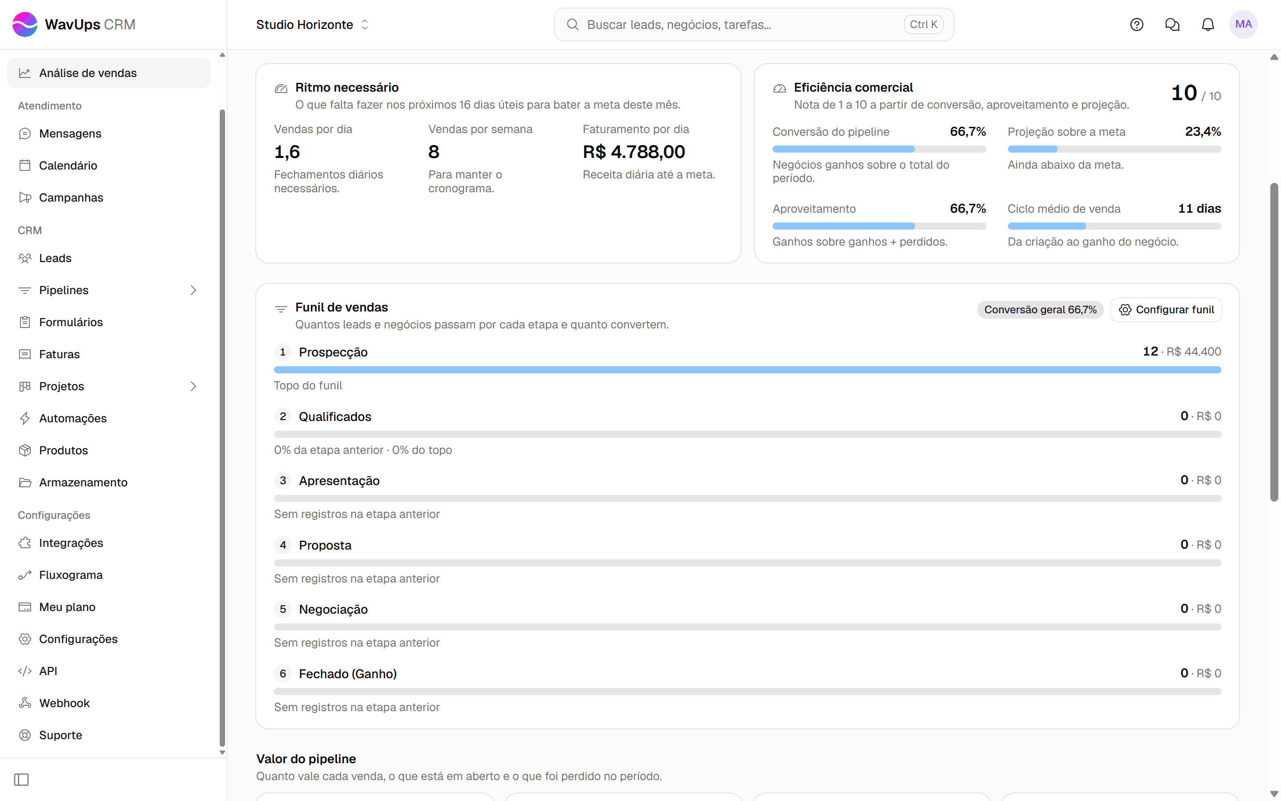Click the Fluxograma flow icon
The image size is (1281, 801).
25,575
